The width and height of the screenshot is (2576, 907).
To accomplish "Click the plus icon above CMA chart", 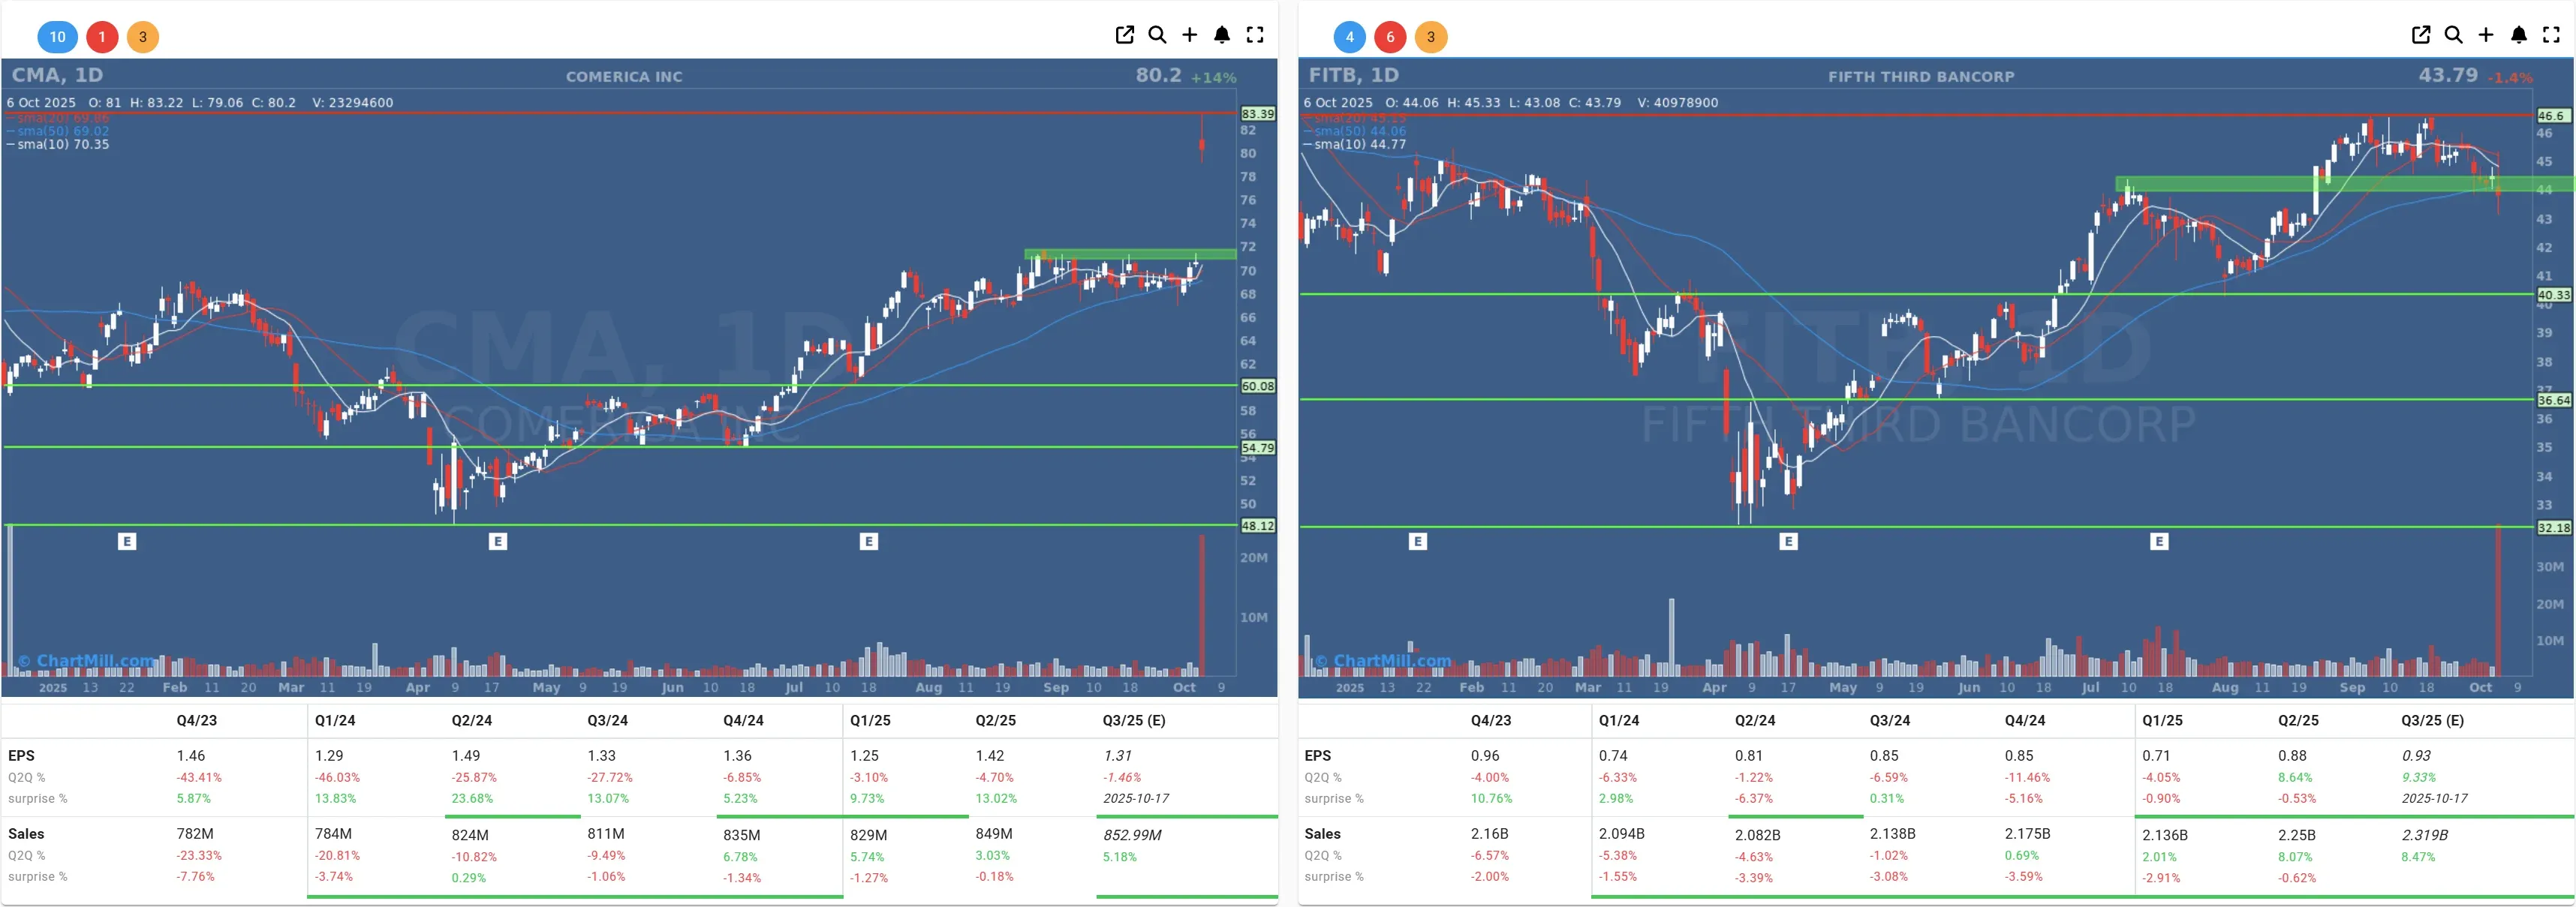I will (1189, 35).
